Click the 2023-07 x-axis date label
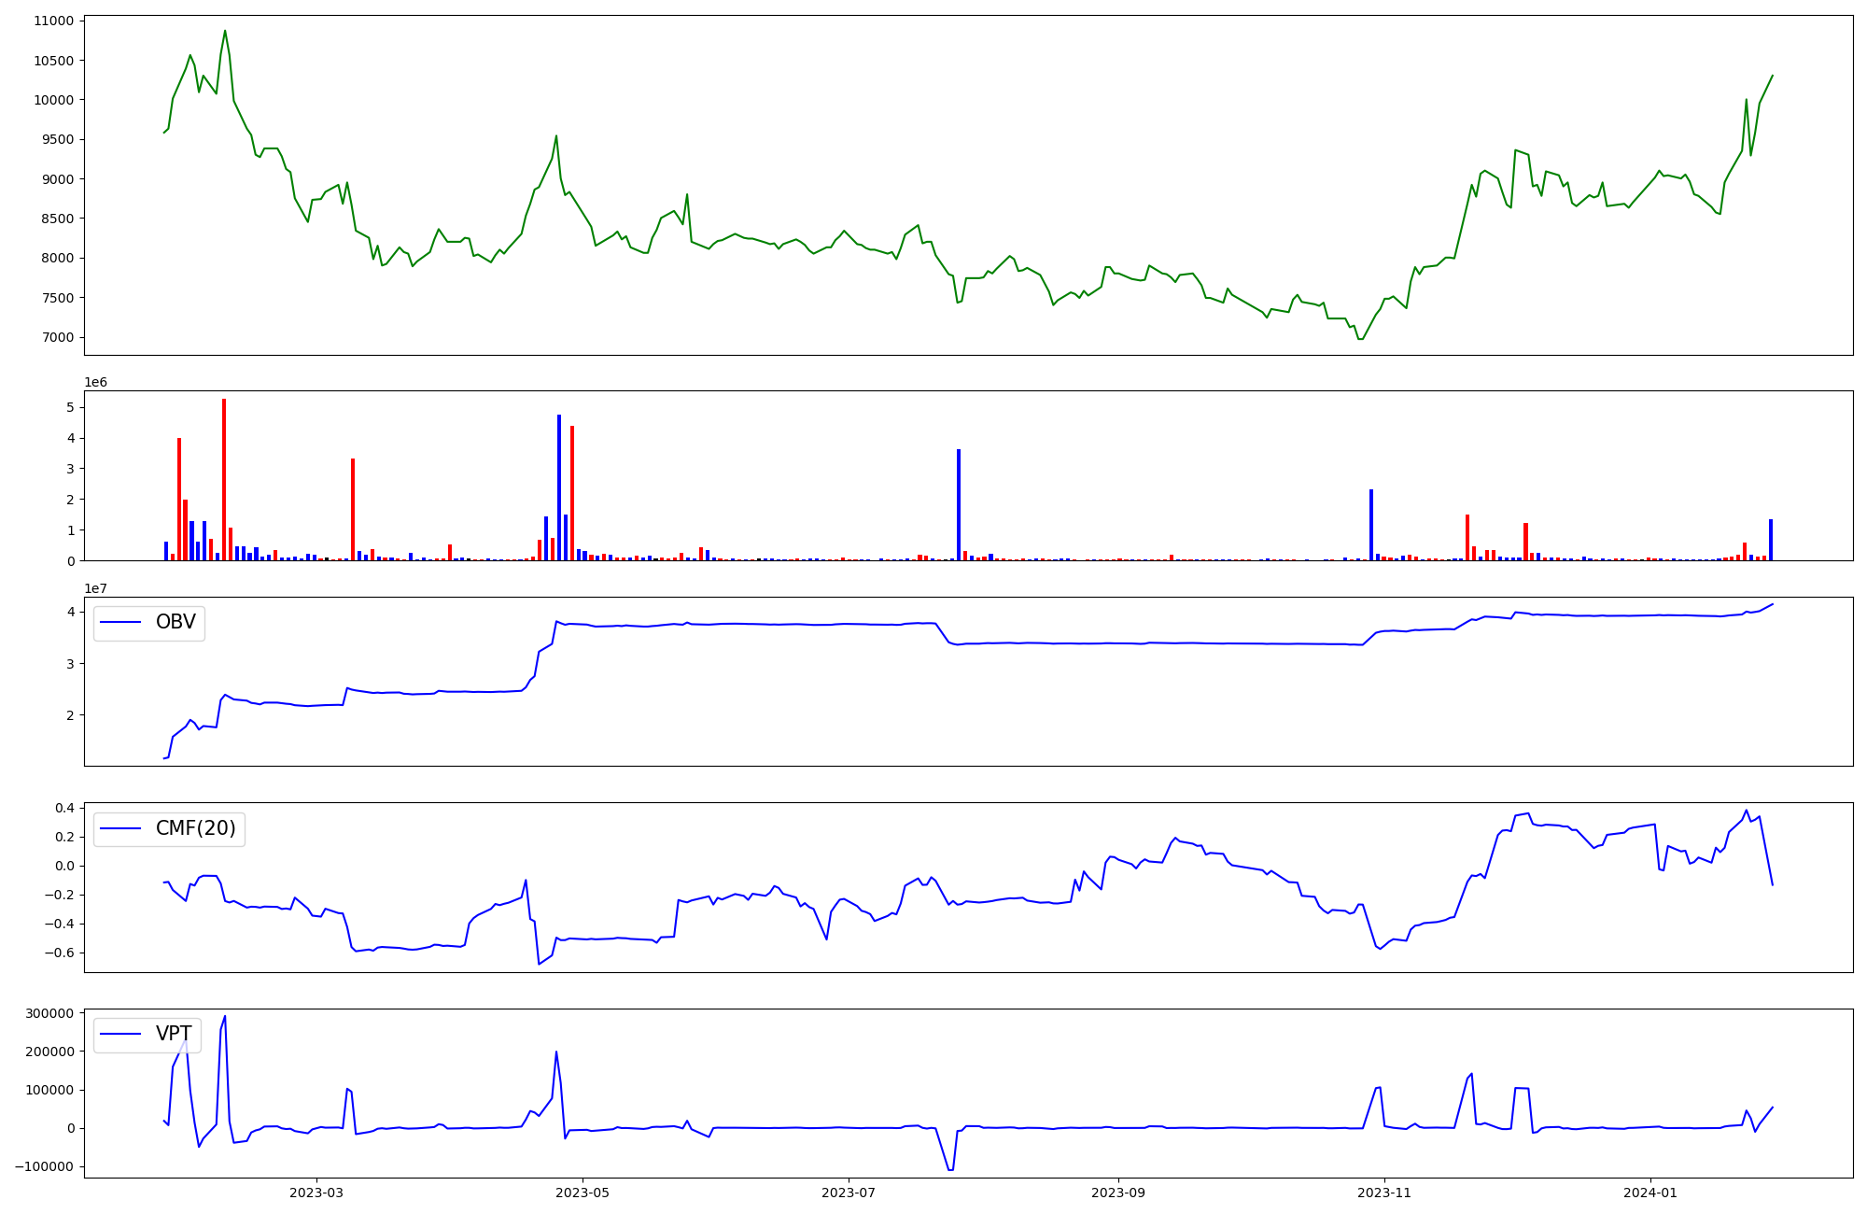Image resolution: width=1867 pixels, height=1214 pixels. click(849, 1193)
